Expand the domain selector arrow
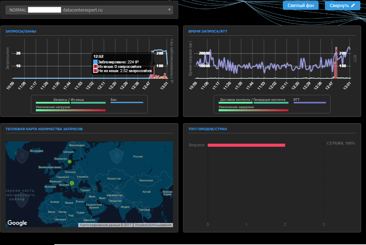The image size is (366, 245). click(169, 10)
